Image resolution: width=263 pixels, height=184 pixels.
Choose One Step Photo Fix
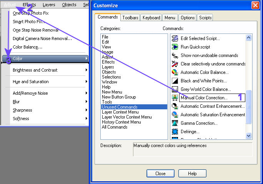tap(31, 13)
